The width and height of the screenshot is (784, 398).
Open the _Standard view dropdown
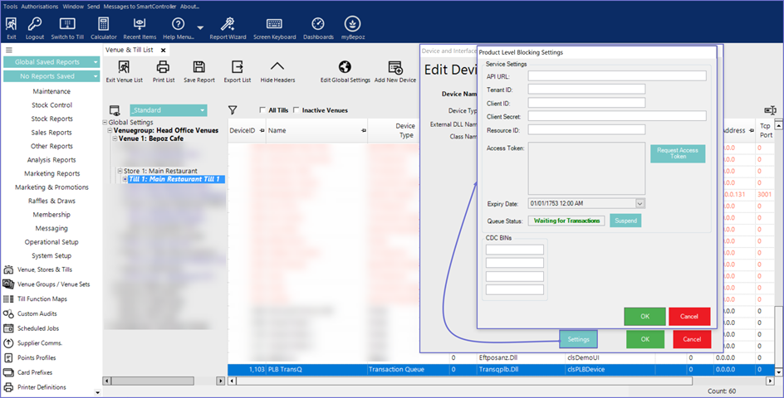pos(202,110)
